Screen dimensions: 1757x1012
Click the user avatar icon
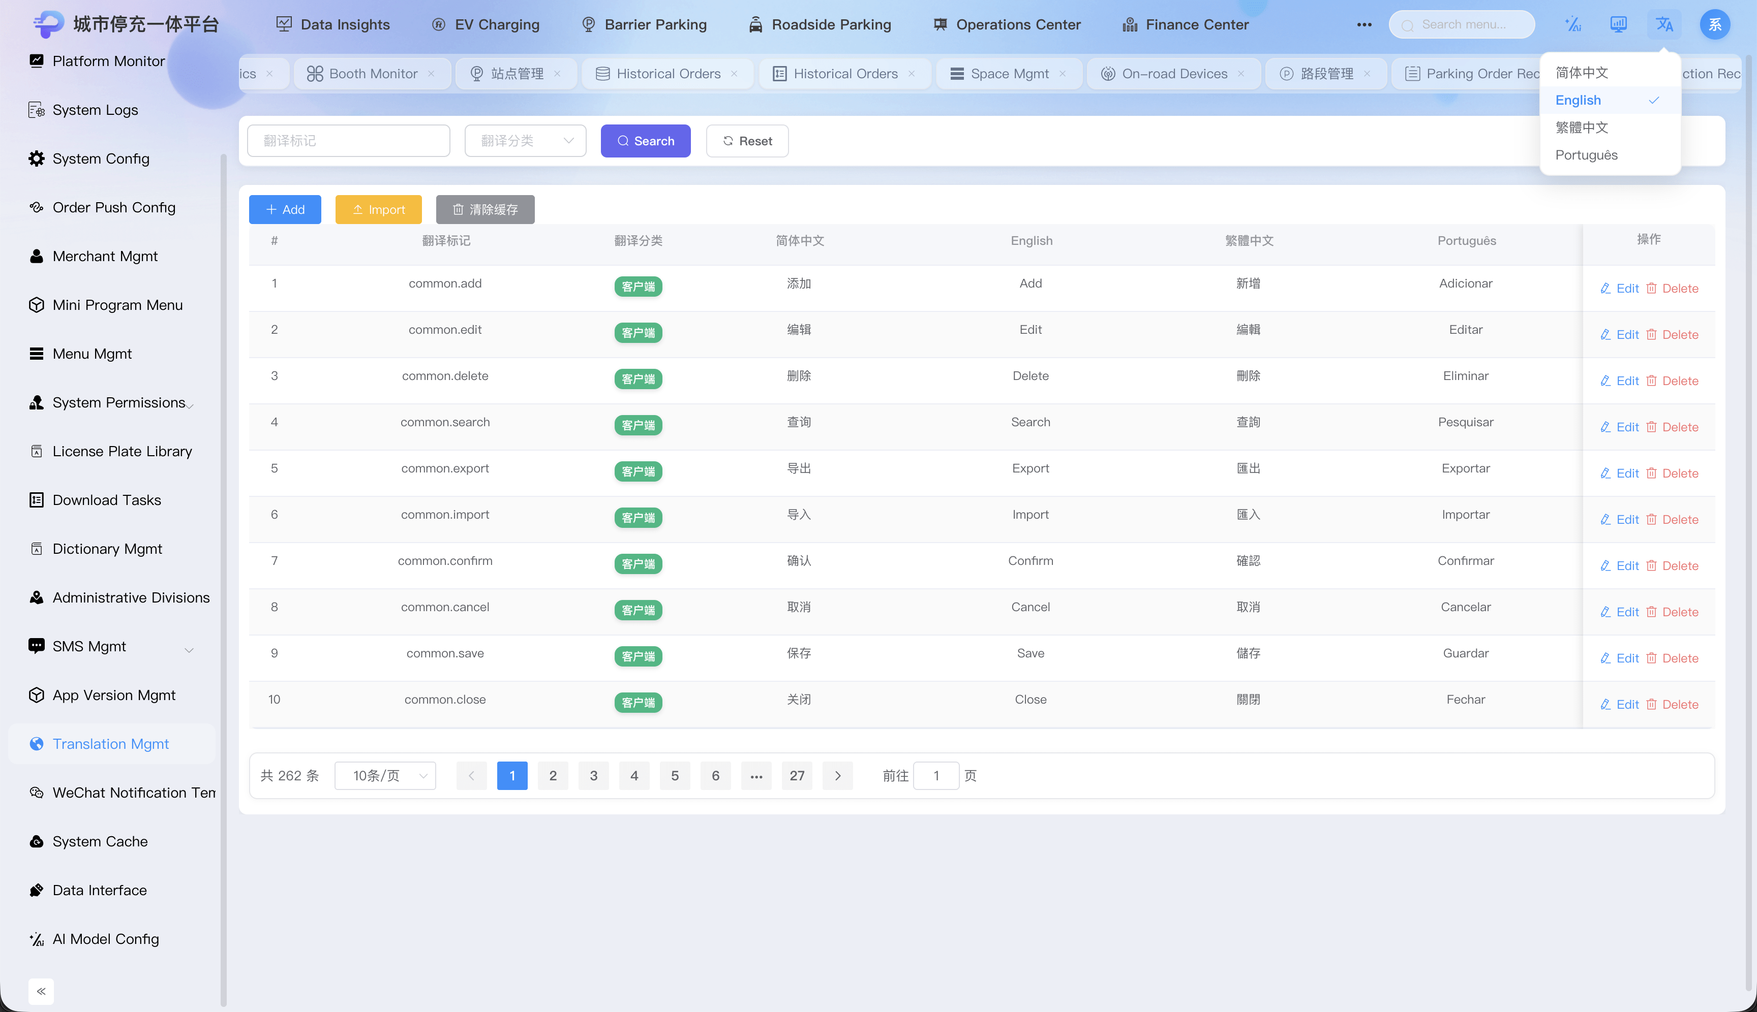(1715, 25)
